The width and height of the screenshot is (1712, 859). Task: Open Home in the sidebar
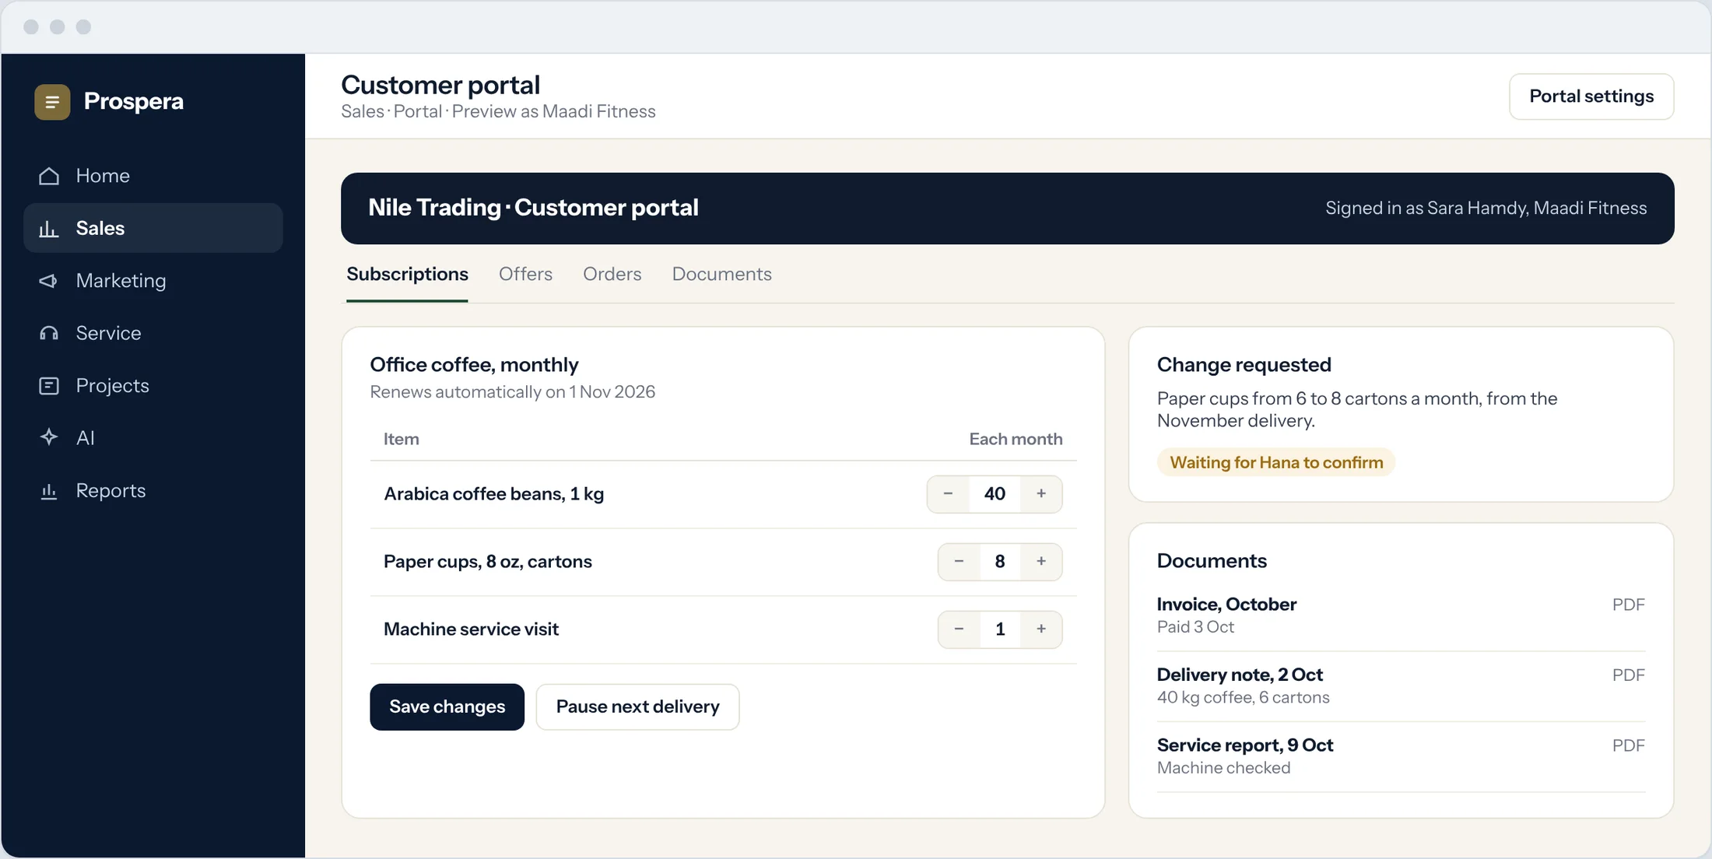(x=153, y=176)
